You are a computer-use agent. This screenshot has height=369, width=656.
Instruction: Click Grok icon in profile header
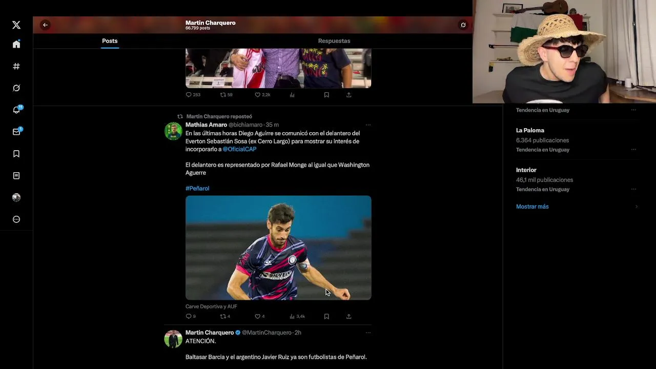tap(463, 25)
